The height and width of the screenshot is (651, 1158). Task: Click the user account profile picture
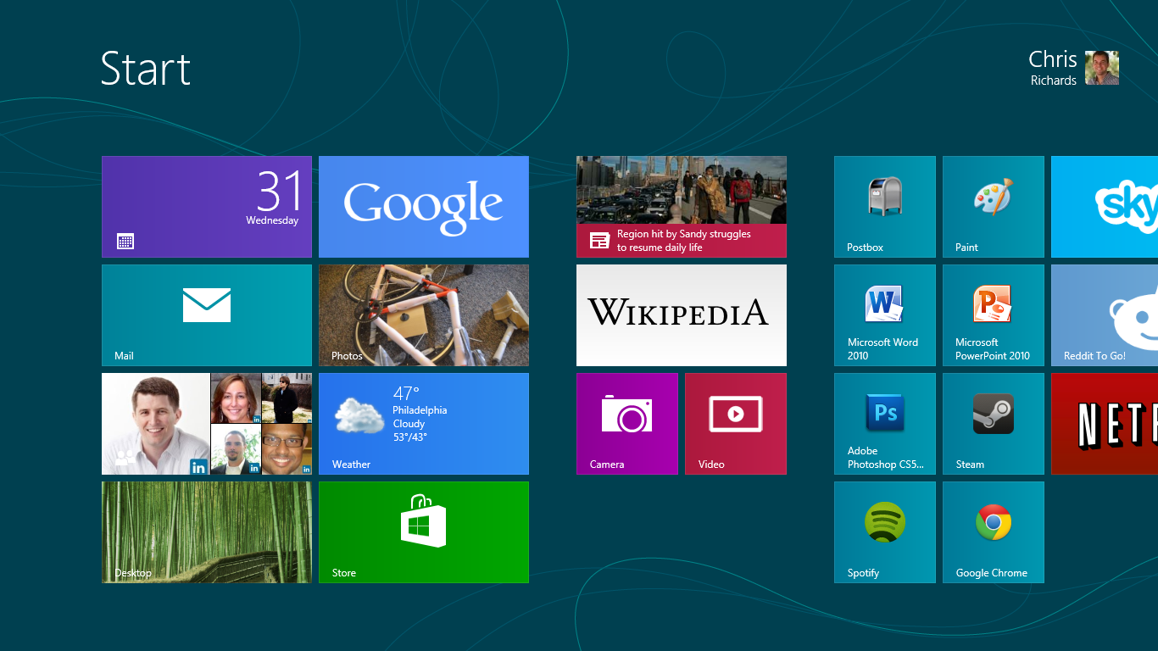click(1102, 68)
